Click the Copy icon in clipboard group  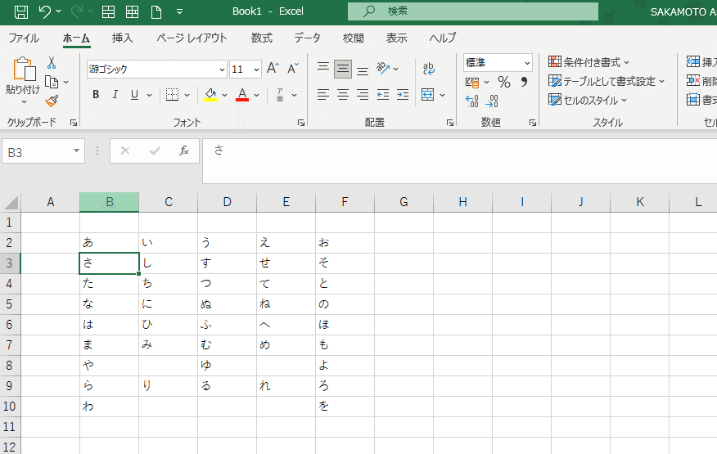point(52,82)
